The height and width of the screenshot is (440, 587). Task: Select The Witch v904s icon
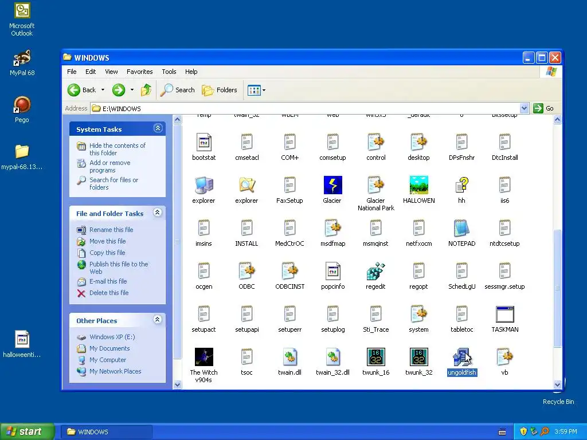(x=204, y=357)
